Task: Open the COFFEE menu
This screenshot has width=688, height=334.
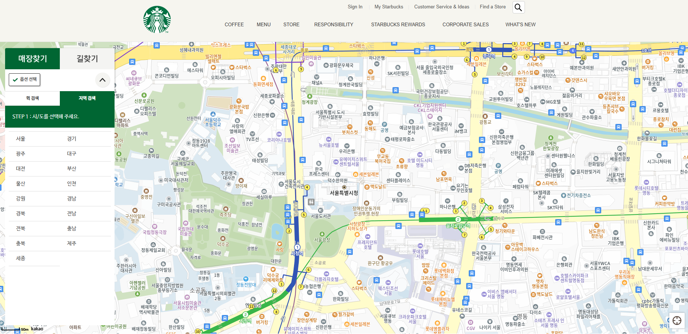Action: coord(234,24)
